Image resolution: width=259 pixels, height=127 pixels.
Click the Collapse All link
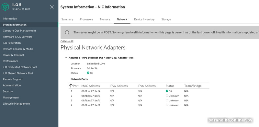(x=67, y=41)
